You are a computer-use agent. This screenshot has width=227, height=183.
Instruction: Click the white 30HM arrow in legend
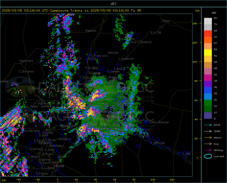tap(208, 131)
